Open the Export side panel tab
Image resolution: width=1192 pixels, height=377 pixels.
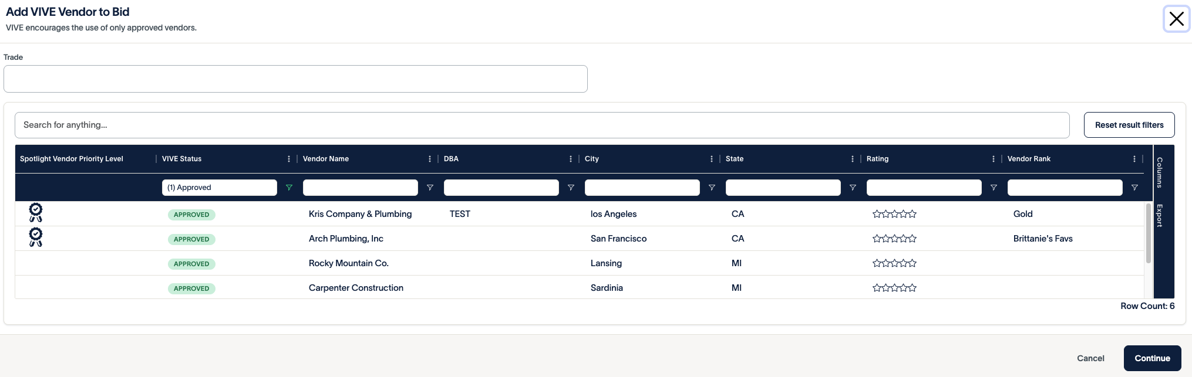[1160, 215]
